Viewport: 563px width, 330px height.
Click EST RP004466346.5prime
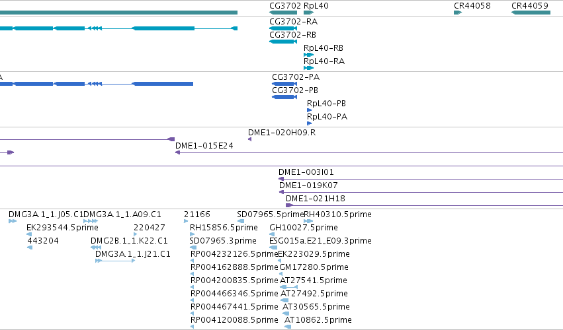click(x=192, y=300)
